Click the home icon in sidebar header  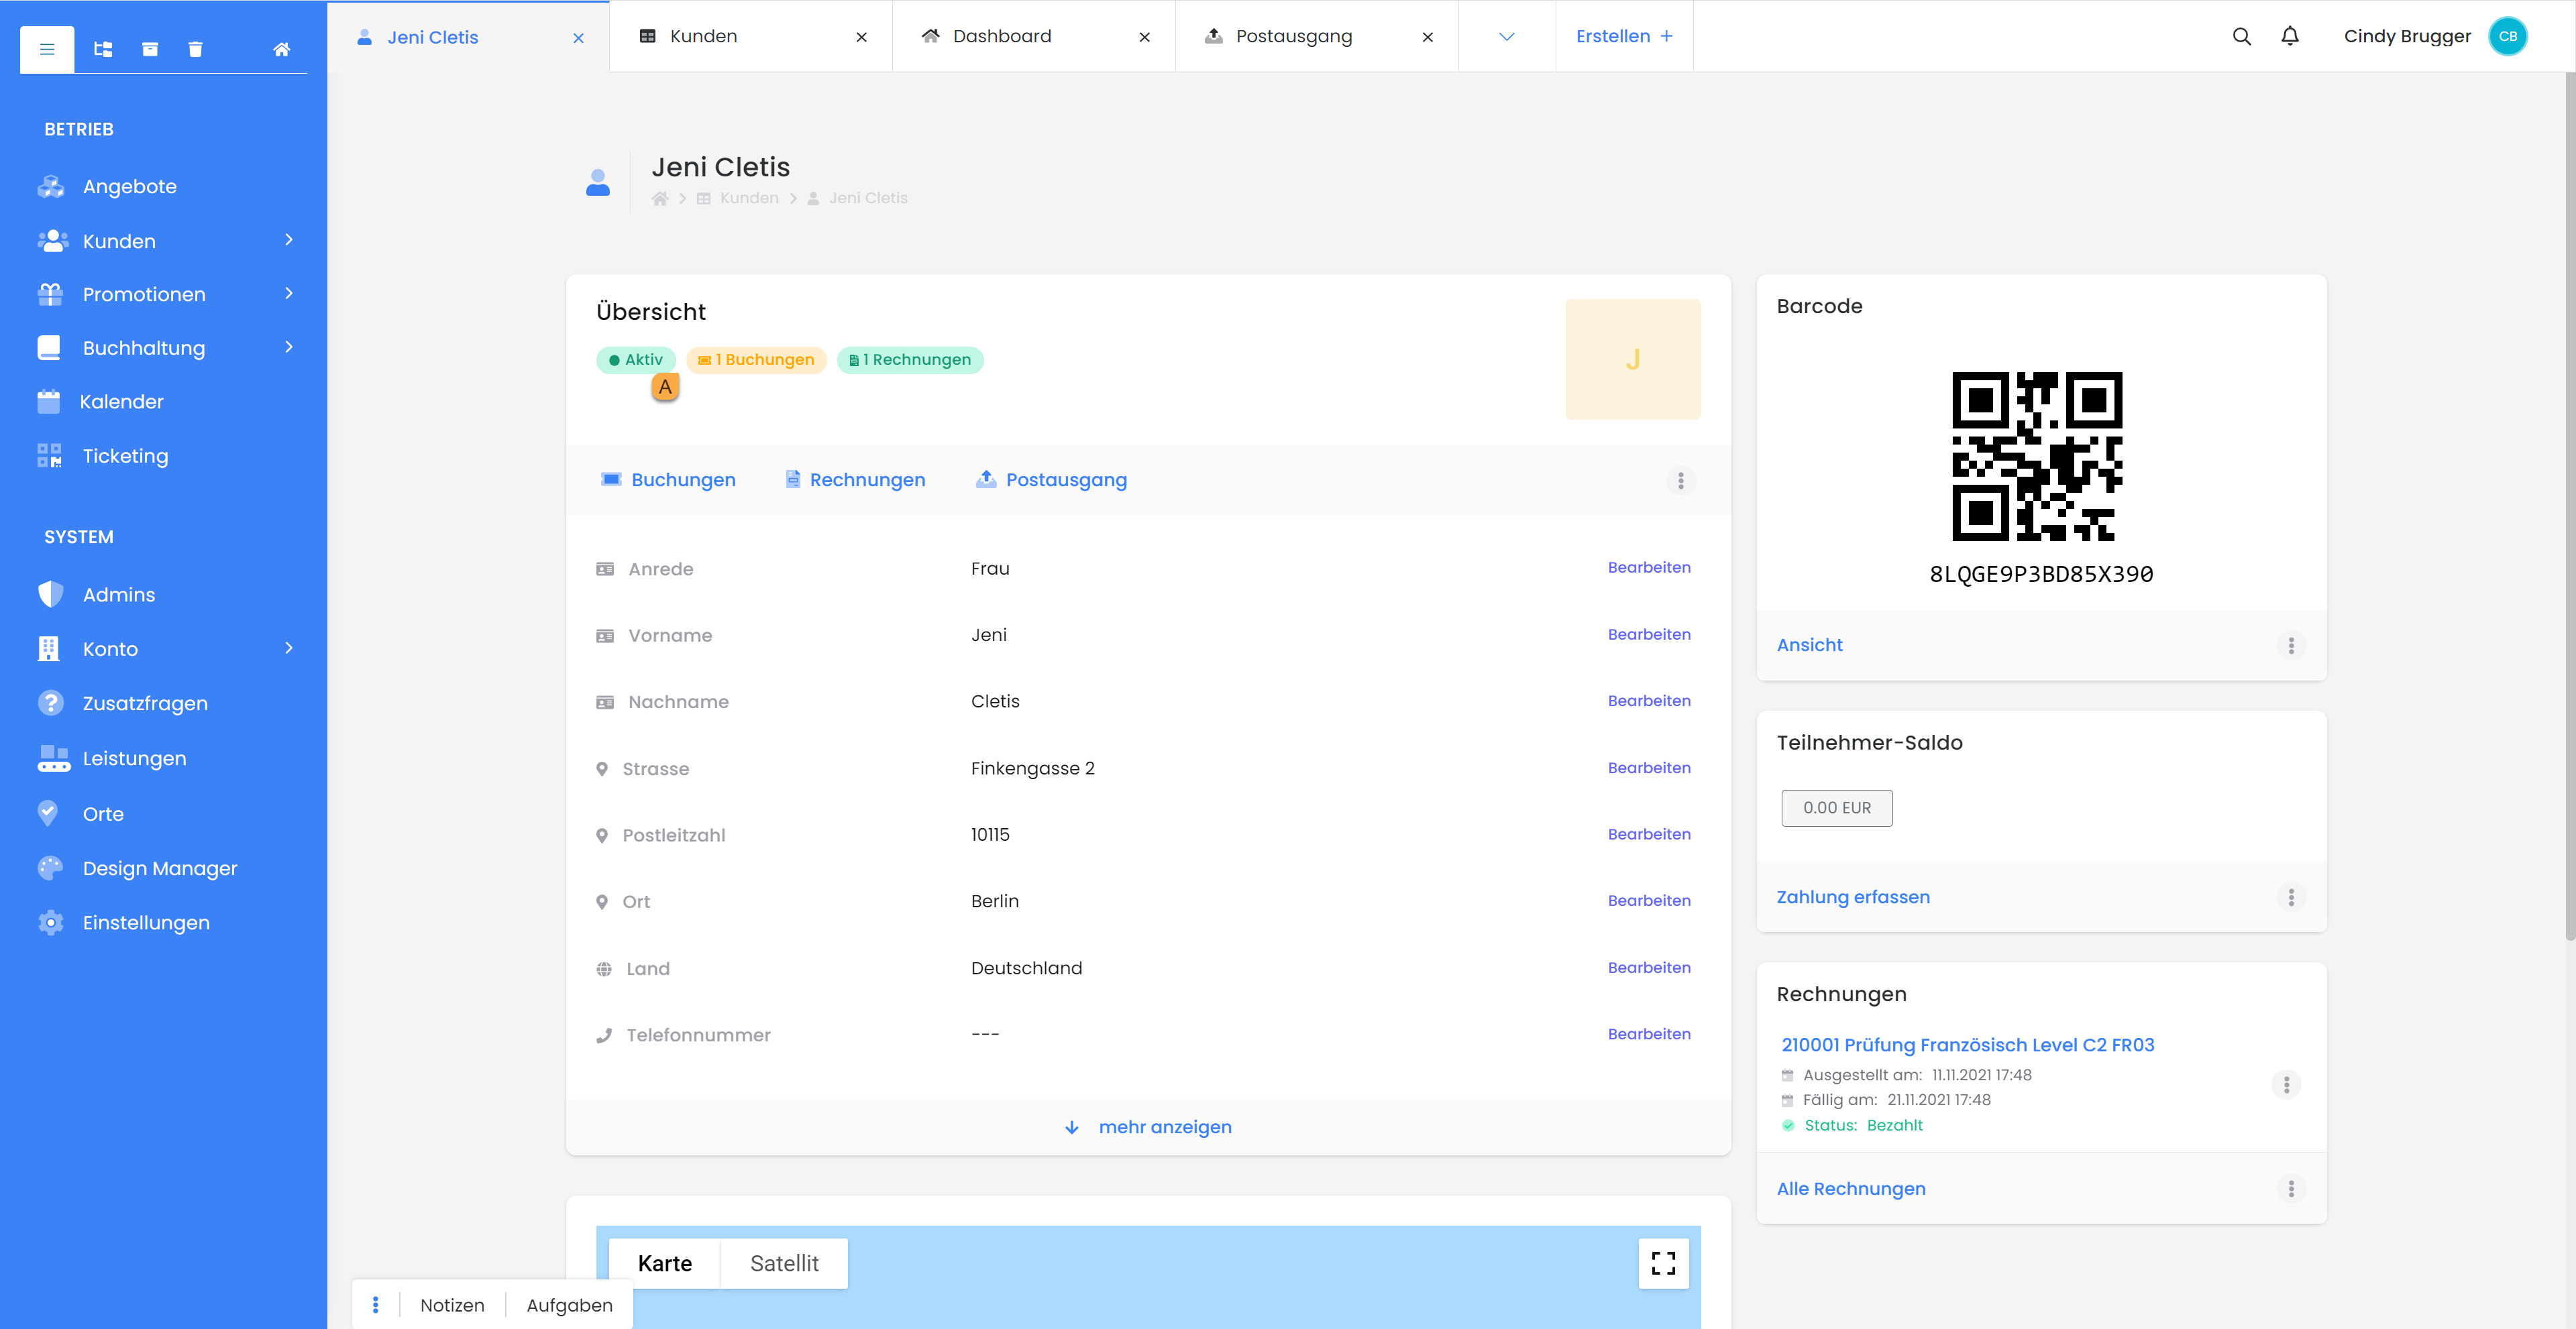pos(282,49)
